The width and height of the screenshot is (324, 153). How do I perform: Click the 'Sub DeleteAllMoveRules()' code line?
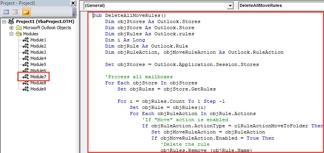pyautogui.click(x=129, y=15)
